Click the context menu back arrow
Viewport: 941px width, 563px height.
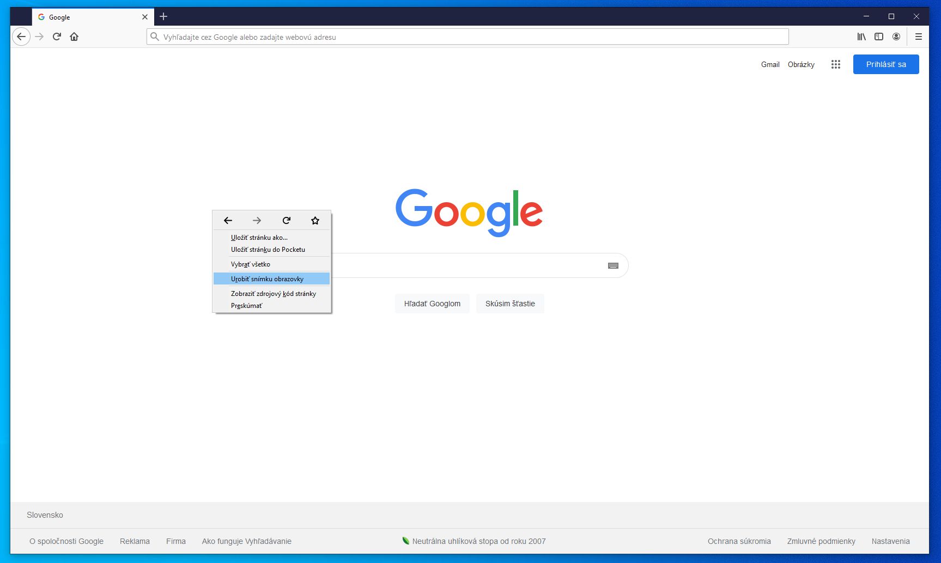[228, 220]
